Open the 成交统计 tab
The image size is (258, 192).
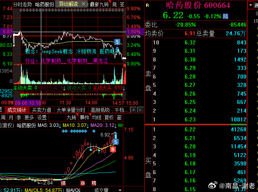17,110
